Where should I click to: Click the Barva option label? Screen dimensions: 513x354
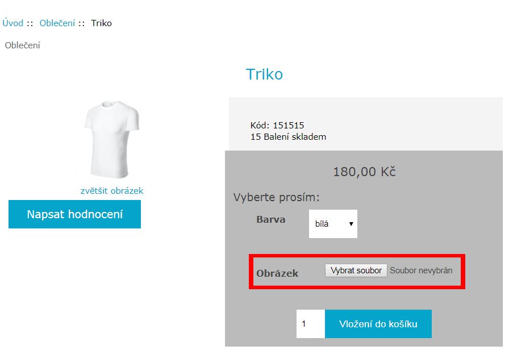pos(271,219)
